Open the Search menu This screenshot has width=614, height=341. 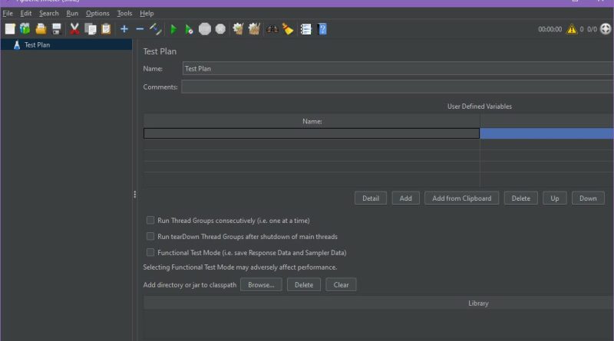(x=48, y=13)
